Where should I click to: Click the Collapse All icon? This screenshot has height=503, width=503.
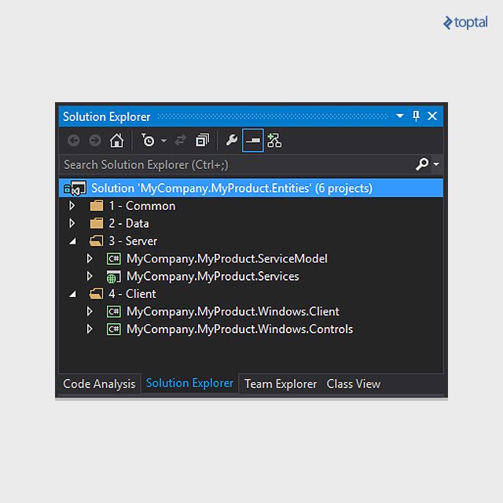pyautogui.click(x=202, y=141)
